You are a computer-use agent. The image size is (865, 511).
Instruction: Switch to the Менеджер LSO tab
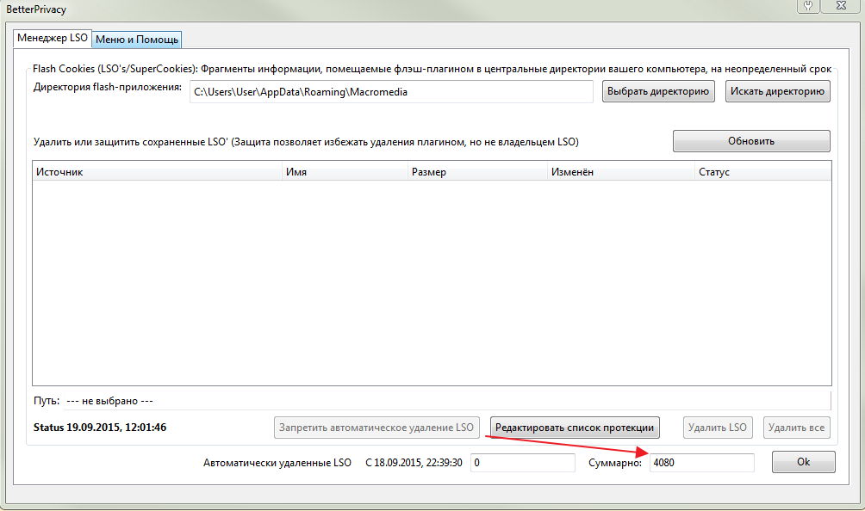[53, 38]
